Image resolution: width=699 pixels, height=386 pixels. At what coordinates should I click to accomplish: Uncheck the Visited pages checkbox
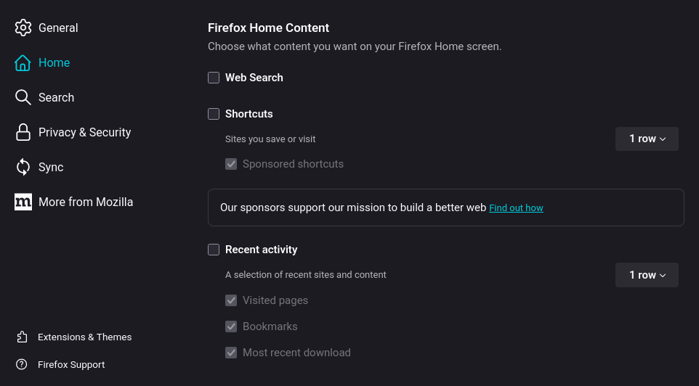(x=231, y=300)
